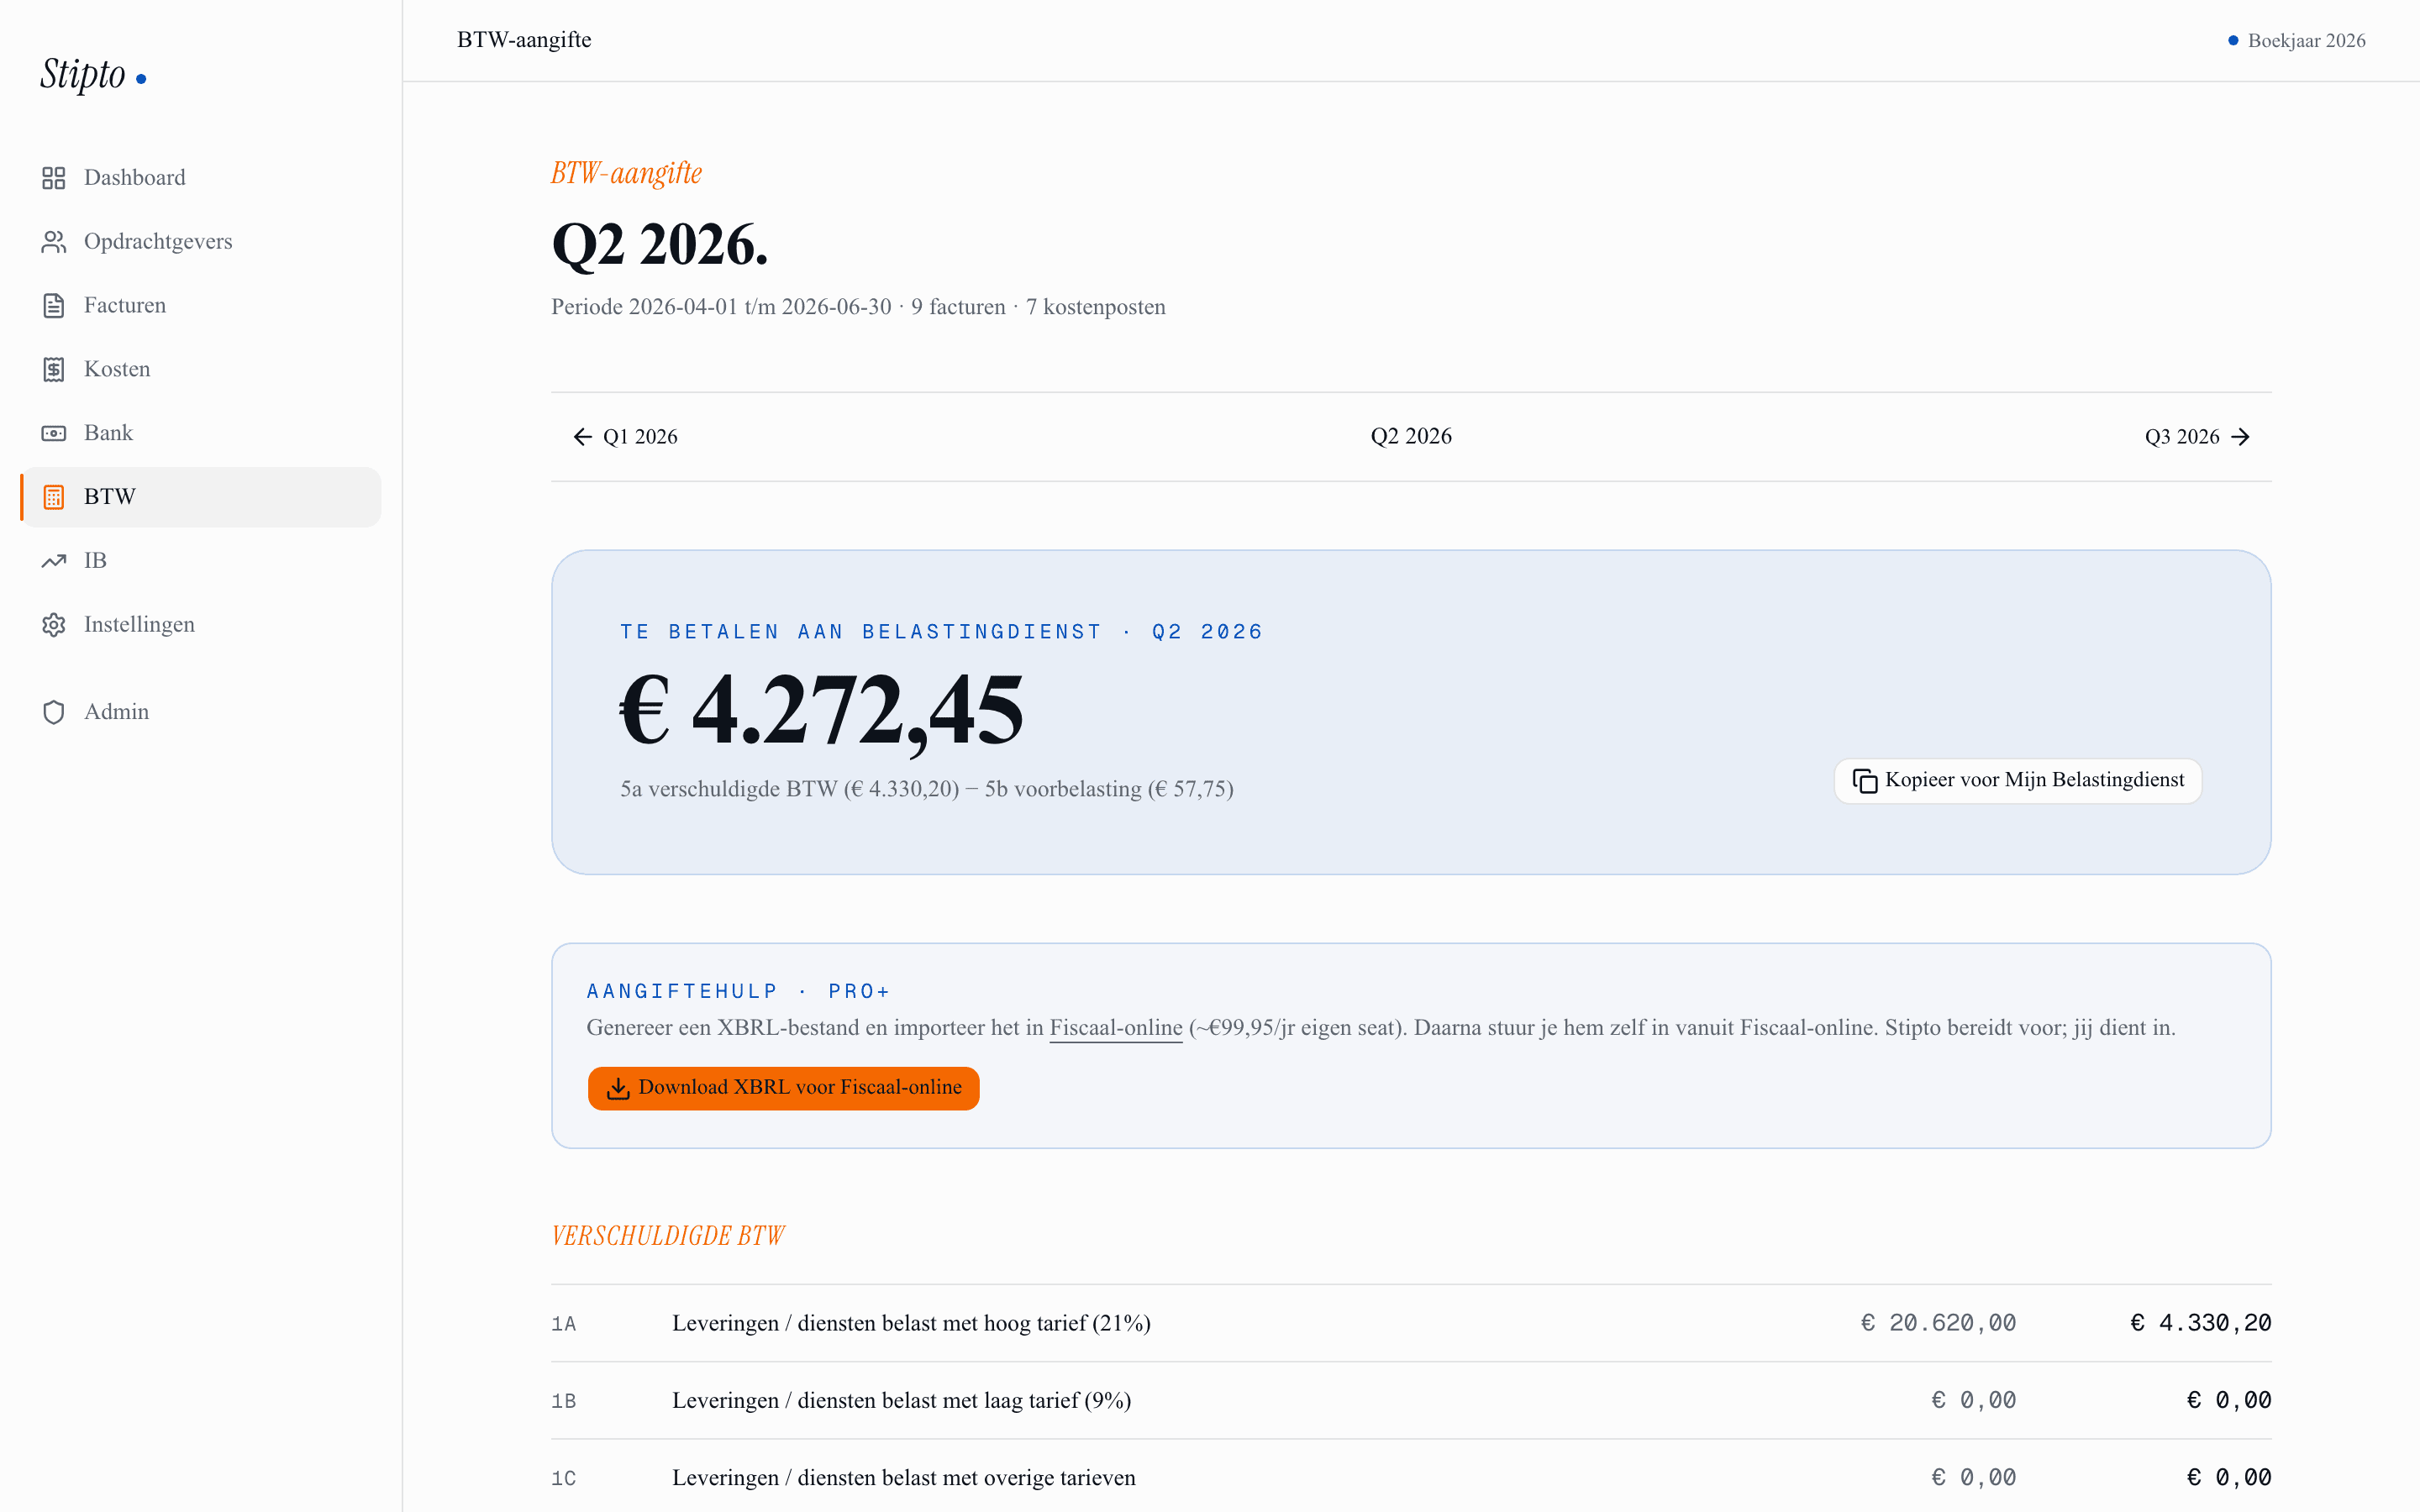Click the copy icon in Kopieer button

tap(1865, 781)
